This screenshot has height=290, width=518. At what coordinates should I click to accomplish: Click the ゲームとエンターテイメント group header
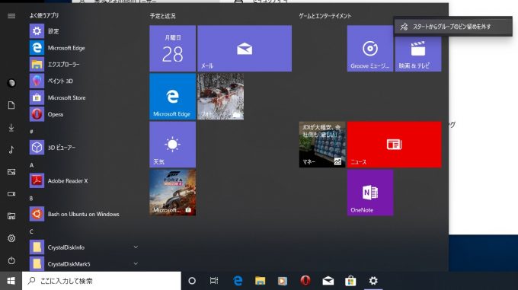point(325,16)
